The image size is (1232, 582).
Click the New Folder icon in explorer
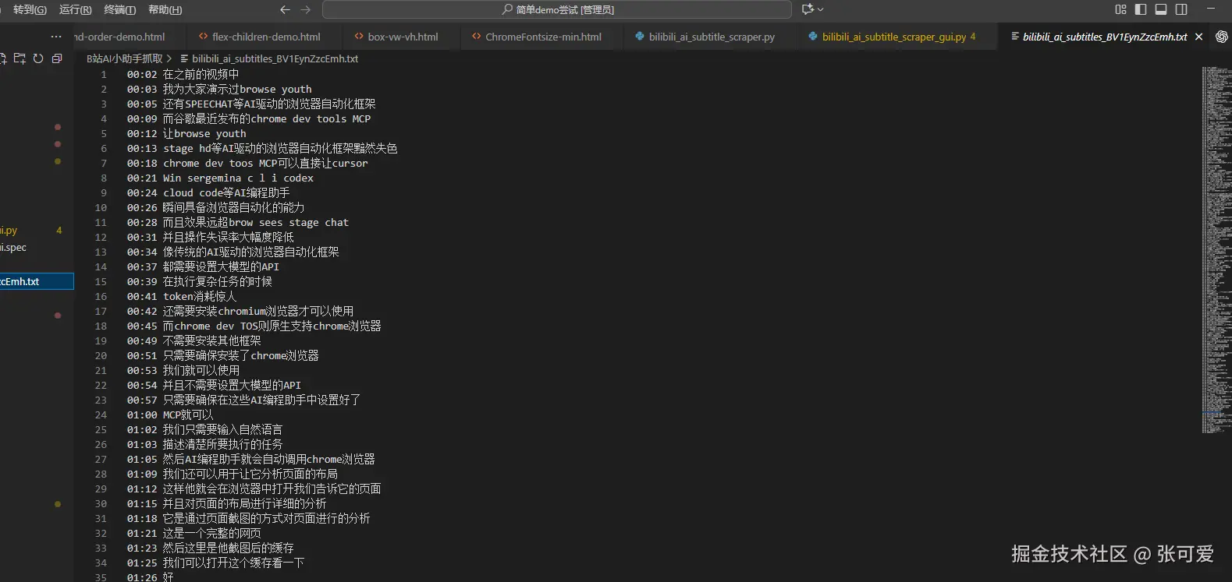tap(20, 58)
